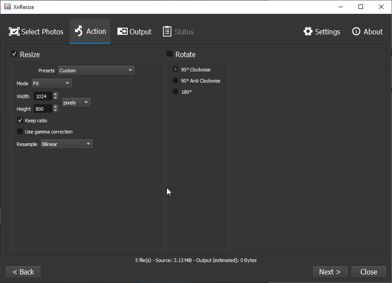Click the < Back button
Screen dimensions: 392x283
click(x=23, y=272)
